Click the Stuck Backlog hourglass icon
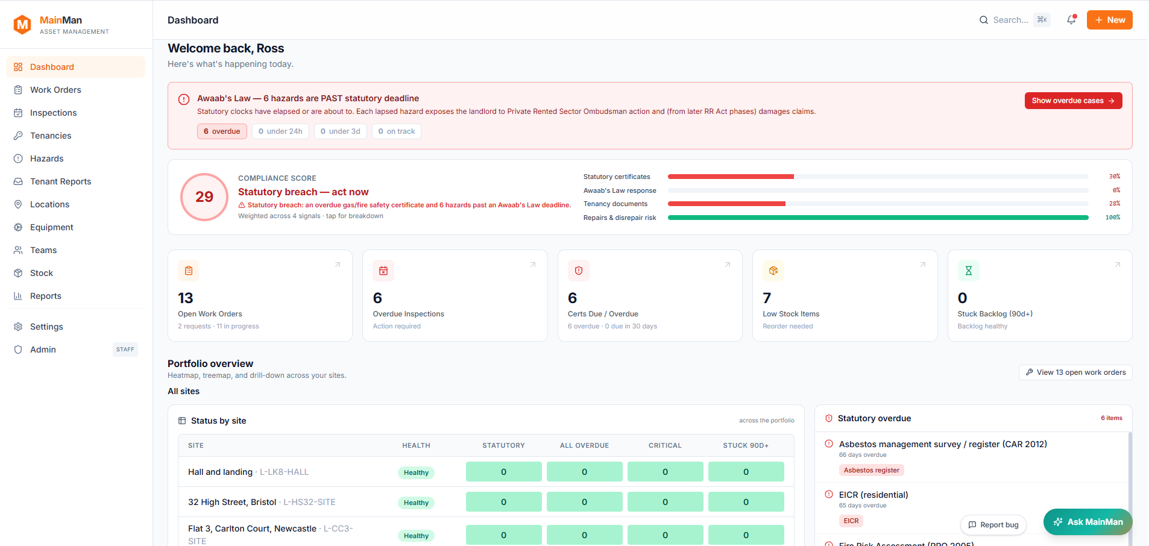 (x=969, y=271)
